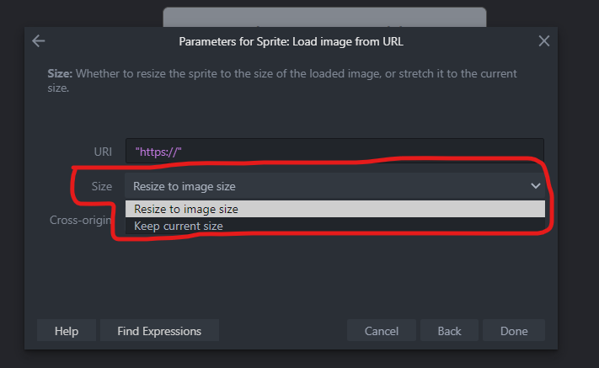The width and height of the screenshot is (599, 368).
Task: Choose the highlighted Resize to image size option
Action: pos(335,209)
